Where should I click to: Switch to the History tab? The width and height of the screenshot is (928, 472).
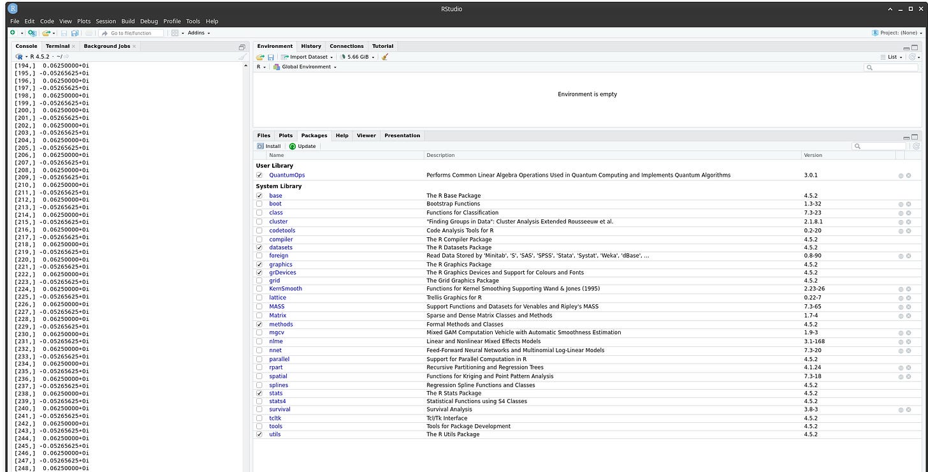[311, 46]
